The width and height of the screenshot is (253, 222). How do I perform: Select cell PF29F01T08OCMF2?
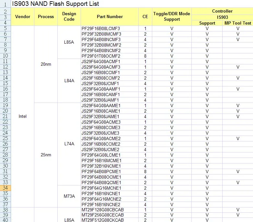tap(109, 56)
